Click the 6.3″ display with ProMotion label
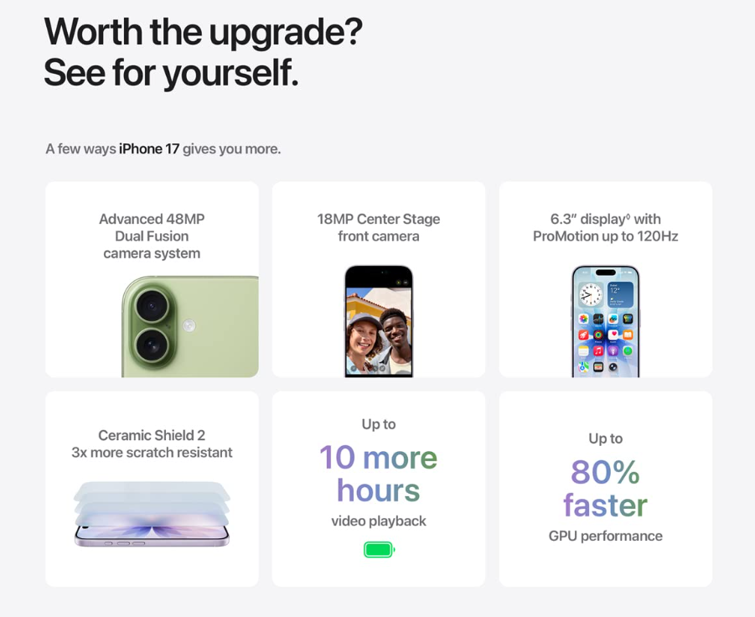 605,227
